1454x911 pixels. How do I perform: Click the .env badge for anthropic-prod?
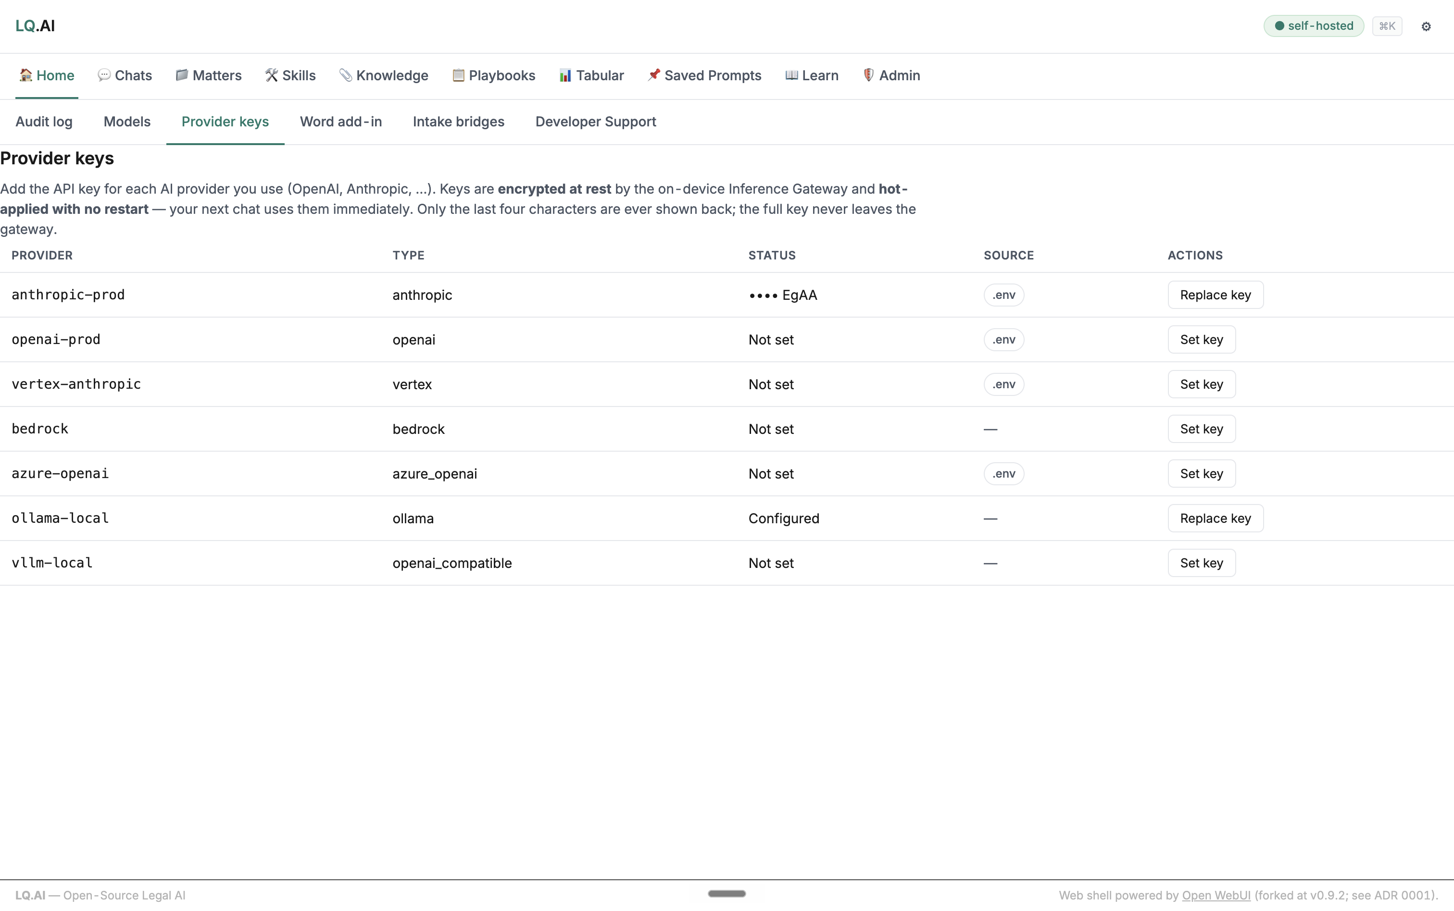(x=1003, y=295)
